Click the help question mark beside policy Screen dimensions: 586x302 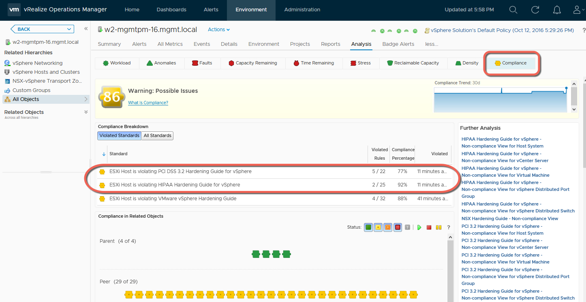(584, 30)
